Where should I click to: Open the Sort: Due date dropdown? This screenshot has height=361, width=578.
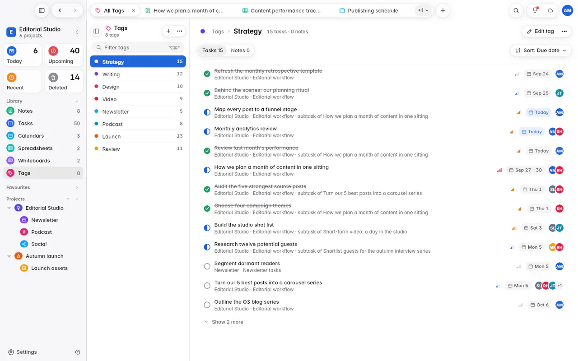tap(541, 51)
